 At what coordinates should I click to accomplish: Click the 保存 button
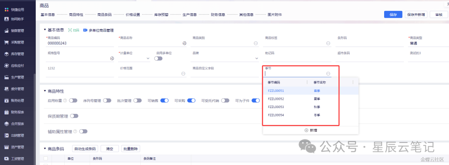point(393,15)
